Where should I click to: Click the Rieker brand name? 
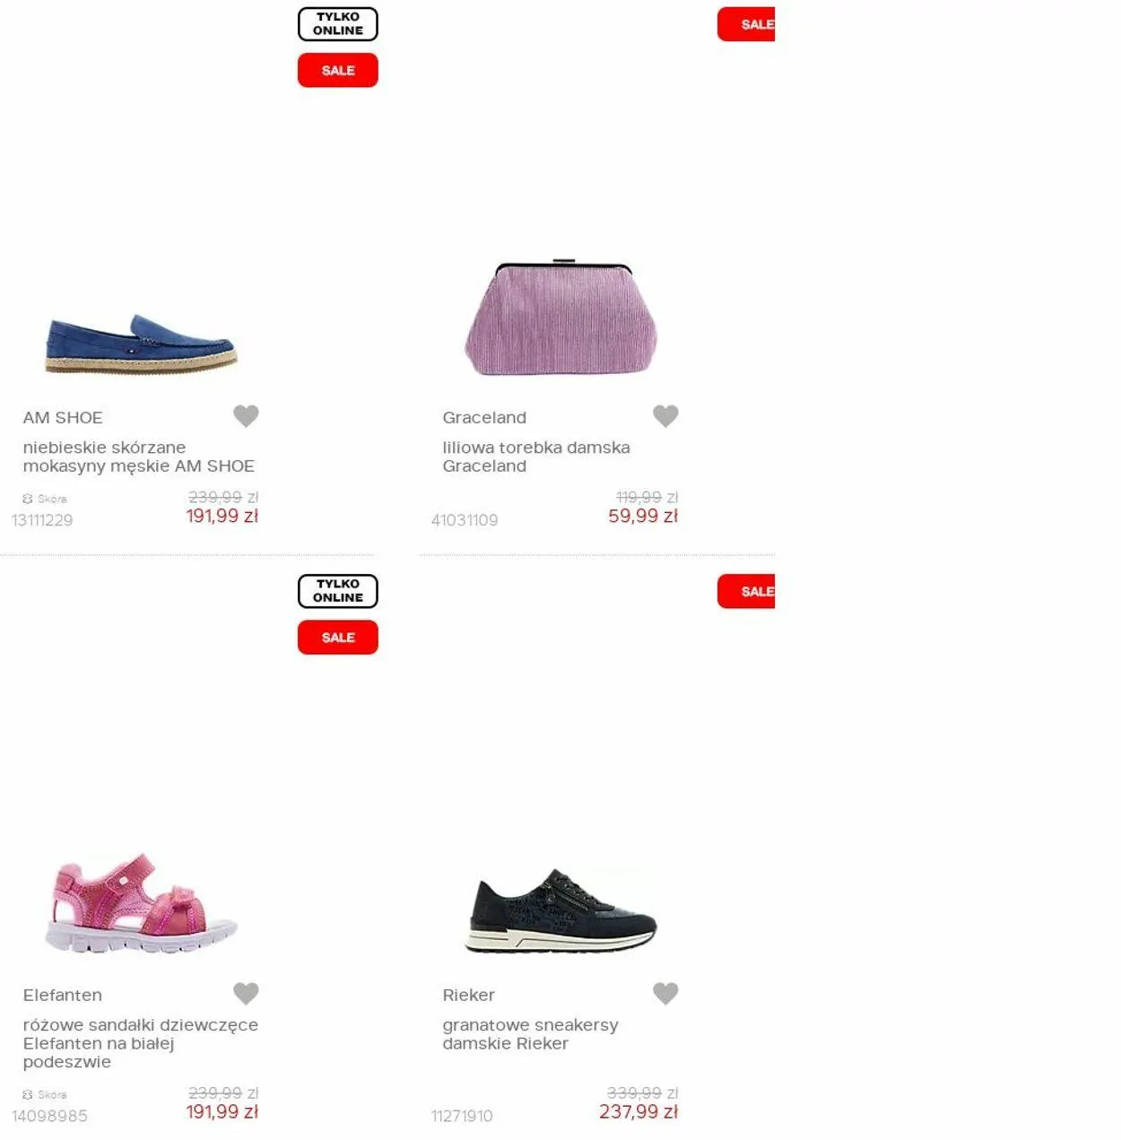pos(468,996)
